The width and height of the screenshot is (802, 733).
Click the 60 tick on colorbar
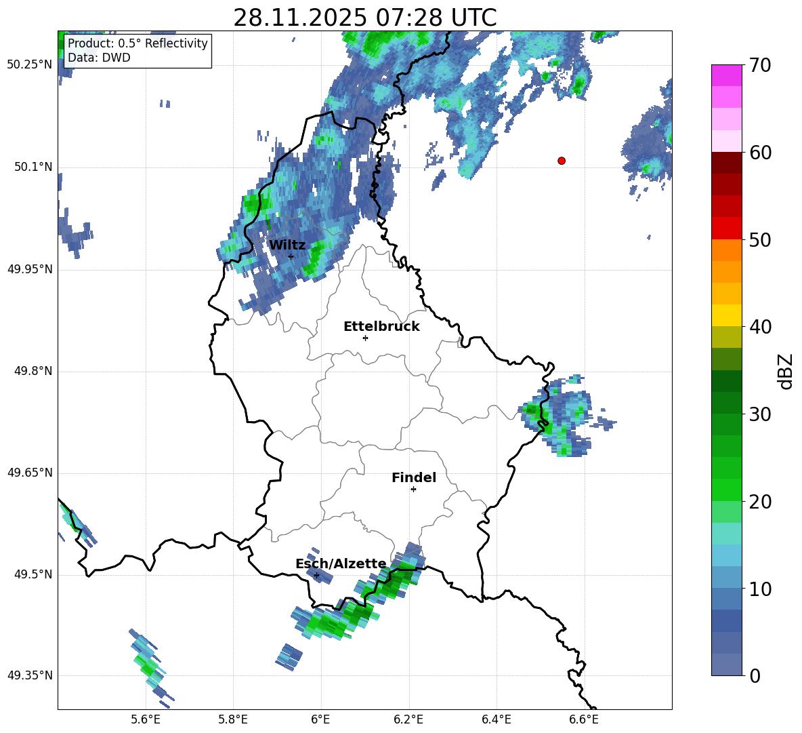pos(759,153)
